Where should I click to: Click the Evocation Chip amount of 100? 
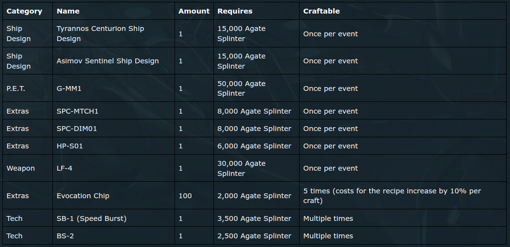coord(185,196)
